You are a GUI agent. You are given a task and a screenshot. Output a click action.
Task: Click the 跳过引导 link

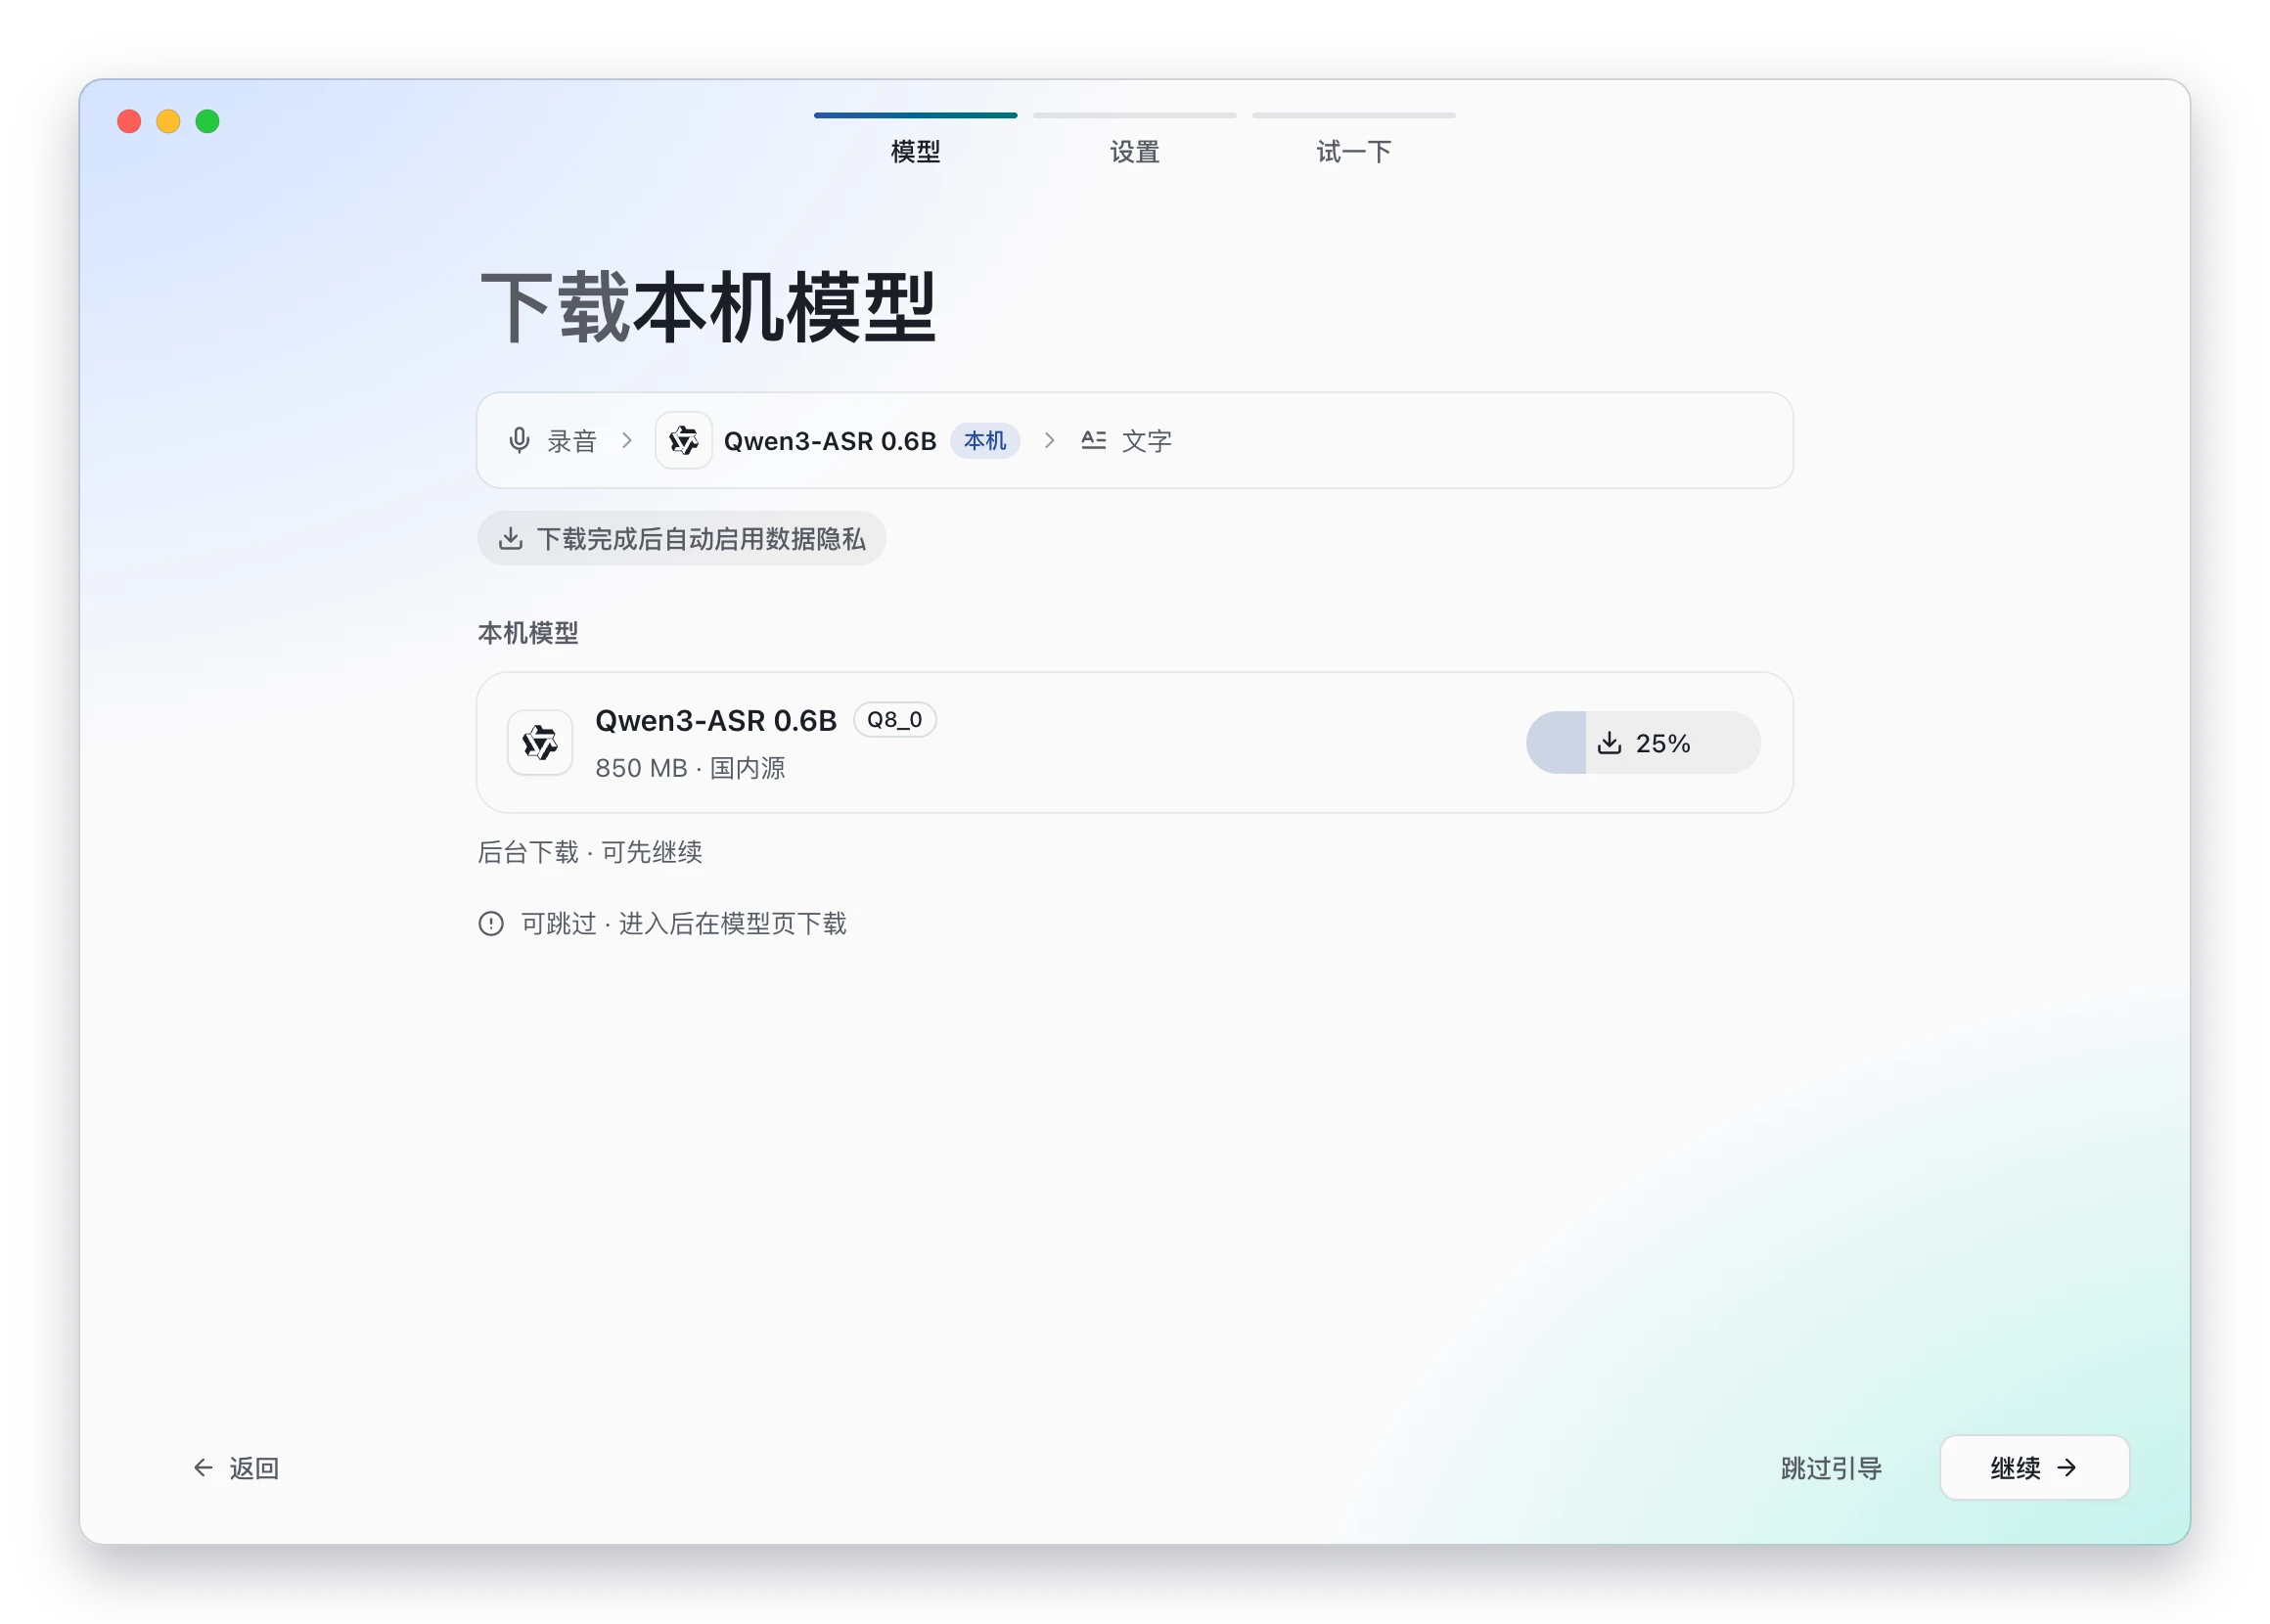(x=1831, y=1467)
